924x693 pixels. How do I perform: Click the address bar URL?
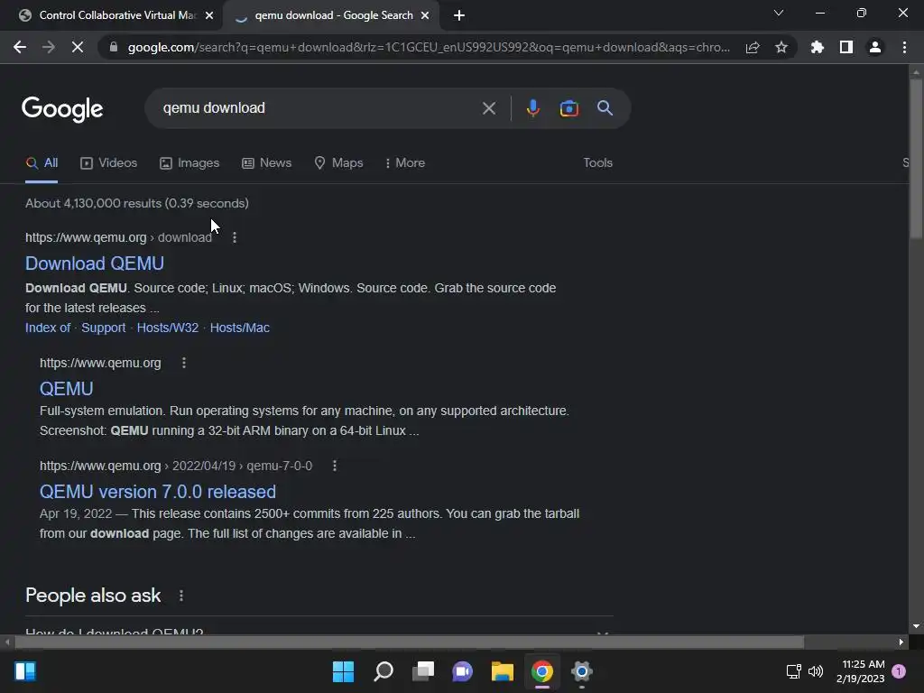(x=429, y=47)
